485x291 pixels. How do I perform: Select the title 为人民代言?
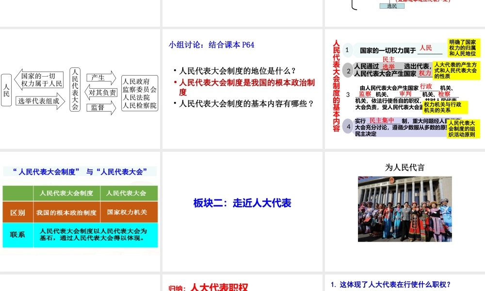point(404,168)
